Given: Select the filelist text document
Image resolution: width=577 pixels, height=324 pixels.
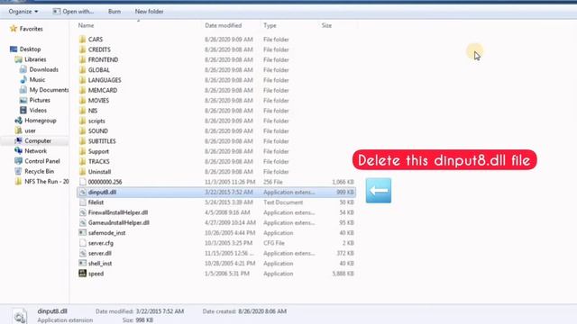Looking at the screenshot, I should (96, 202).
